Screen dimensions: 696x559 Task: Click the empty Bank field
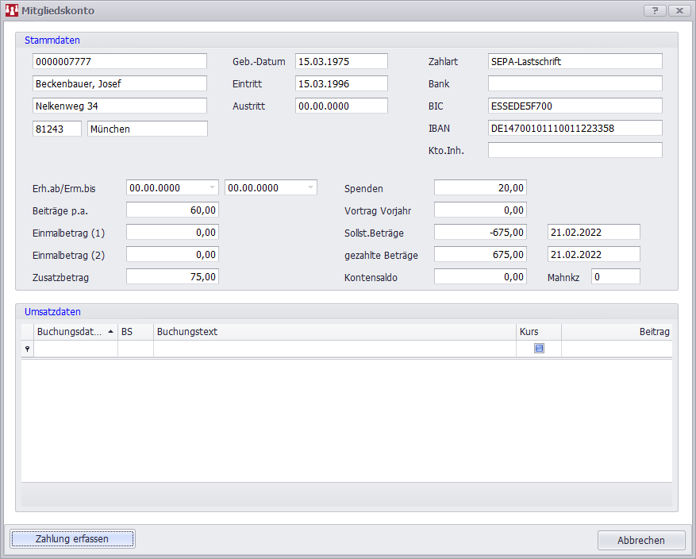575,84
